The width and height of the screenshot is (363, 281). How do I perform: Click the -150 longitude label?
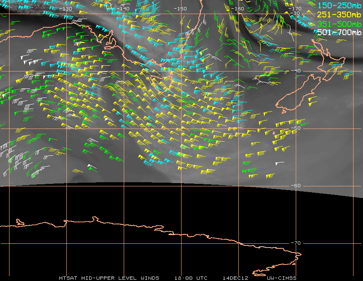(180, 9)
